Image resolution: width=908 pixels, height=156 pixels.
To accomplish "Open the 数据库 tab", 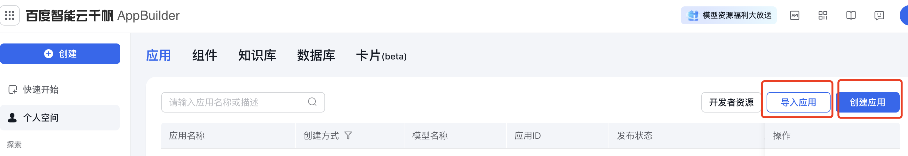I will [x=316, y=56].
